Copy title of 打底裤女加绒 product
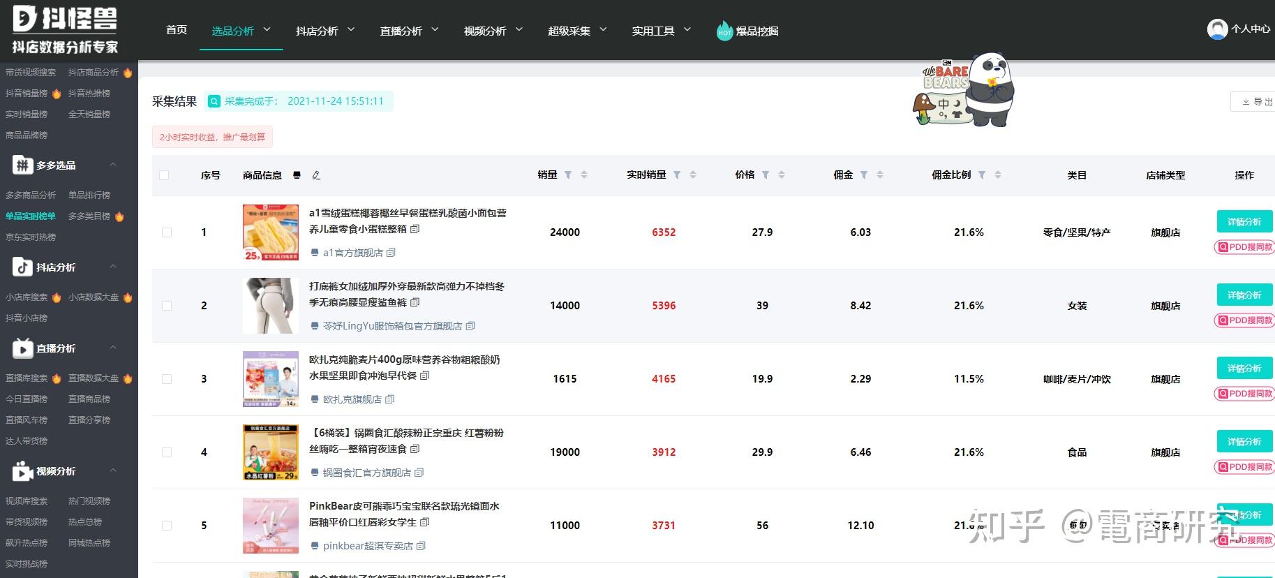Viewport: 1275px width, 578px height. 415,302
